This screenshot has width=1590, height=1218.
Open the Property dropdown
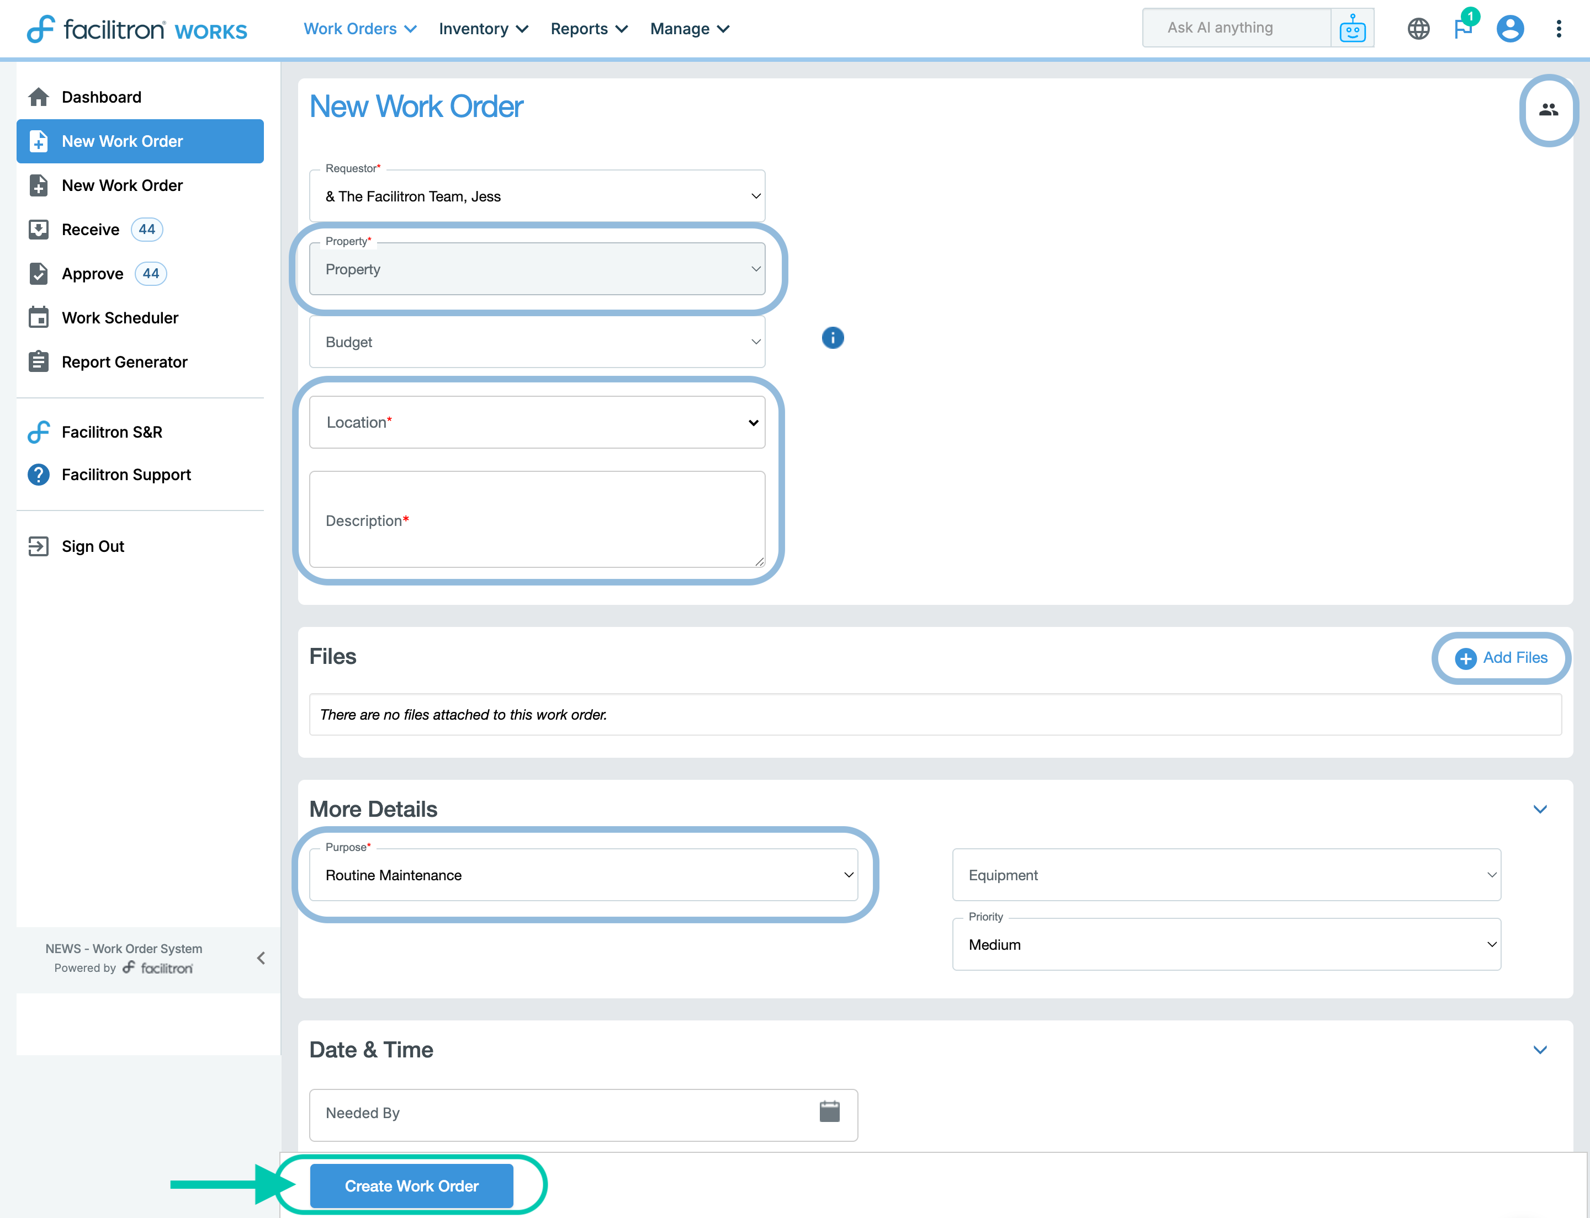point(537,269)
